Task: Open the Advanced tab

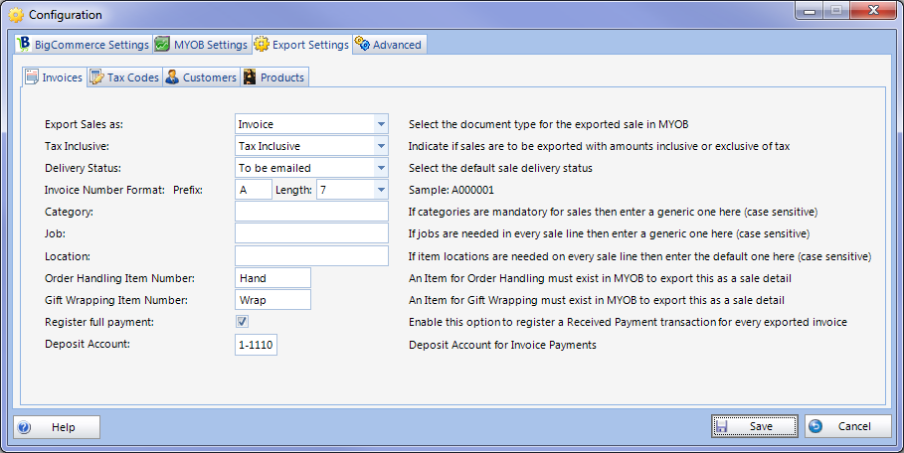Action: [x=390, y=45]
